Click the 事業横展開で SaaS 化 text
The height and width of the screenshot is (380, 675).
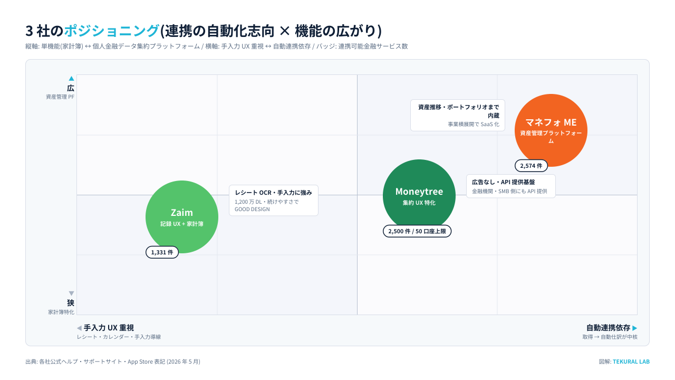474,124
